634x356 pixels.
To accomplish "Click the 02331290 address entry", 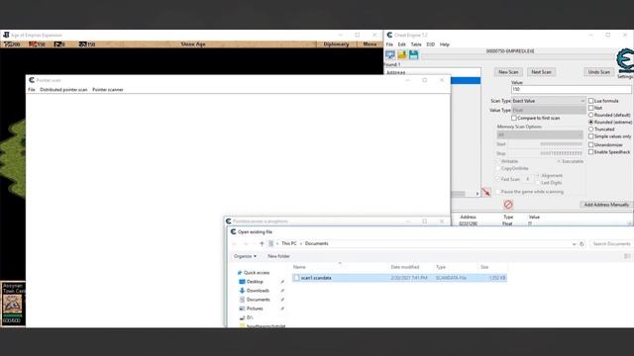I will tap(468, 223).
